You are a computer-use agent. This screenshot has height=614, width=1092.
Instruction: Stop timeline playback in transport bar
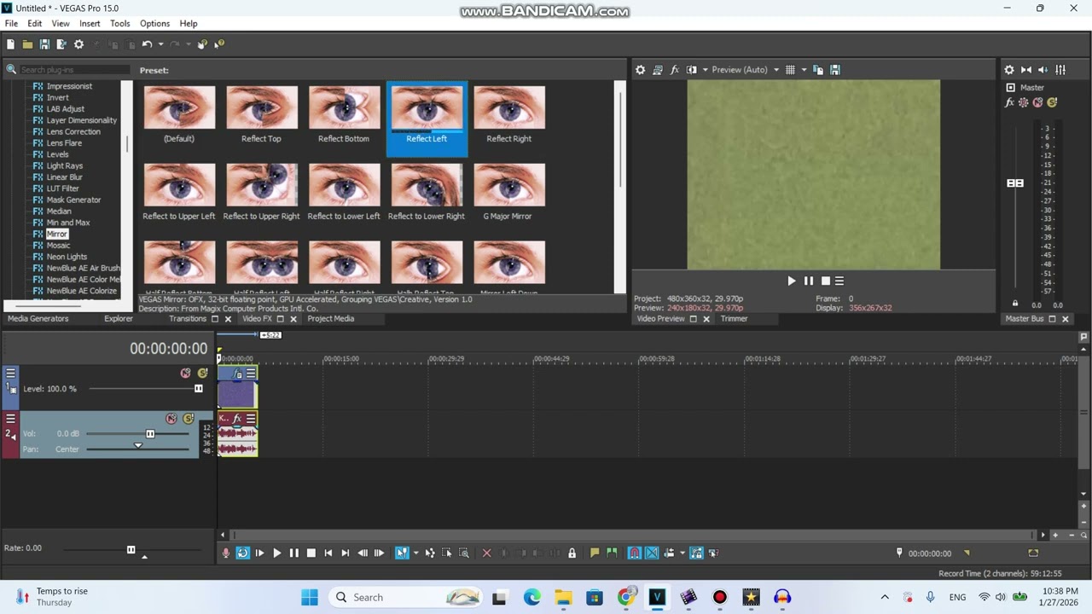click(311, 553)
